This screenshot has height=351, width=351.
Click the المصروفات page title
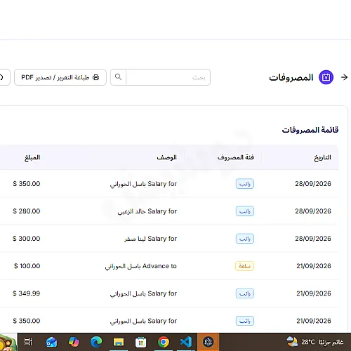(x=291, y=77)
